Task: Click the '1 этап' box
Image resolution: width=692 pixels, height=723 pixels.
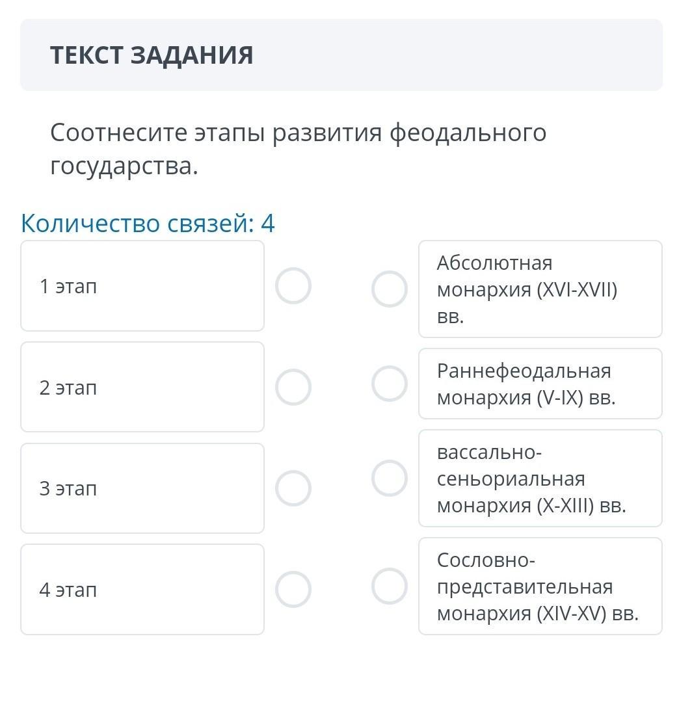Action: click(x=142, y=286)
